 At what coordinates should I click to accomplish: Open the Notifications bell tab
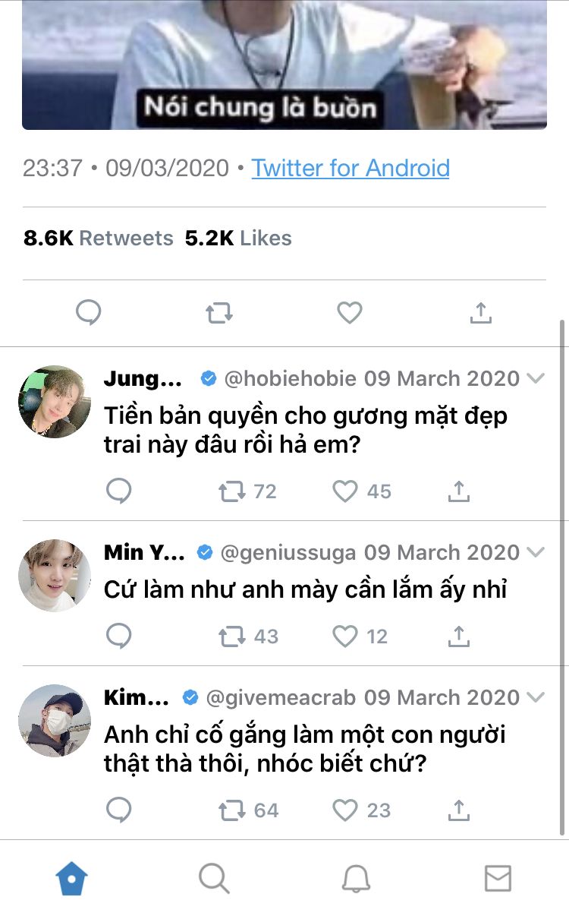coord(356,880)
